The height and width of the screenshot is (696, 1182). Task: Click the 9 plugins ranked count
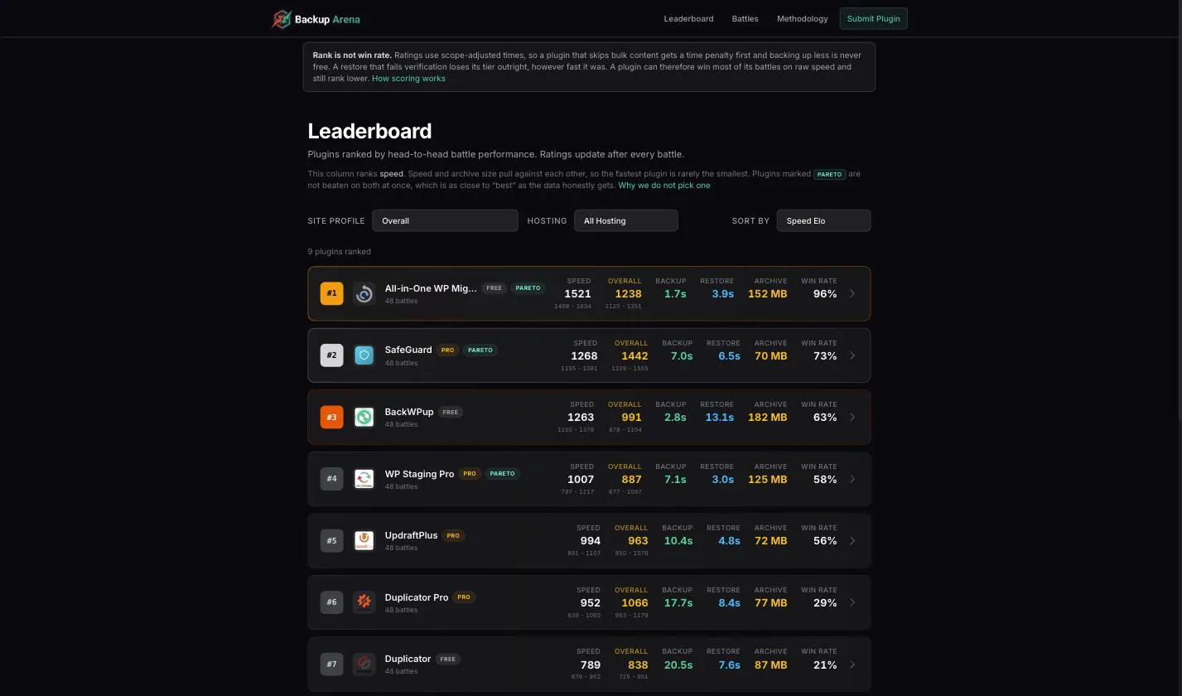click(340, 251)
